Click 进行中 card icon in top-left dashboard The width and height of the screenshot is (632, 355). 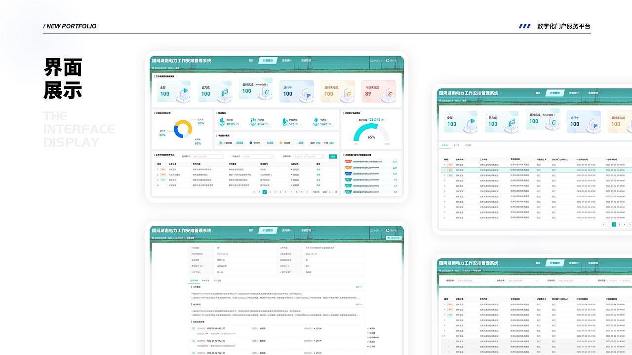306,95
